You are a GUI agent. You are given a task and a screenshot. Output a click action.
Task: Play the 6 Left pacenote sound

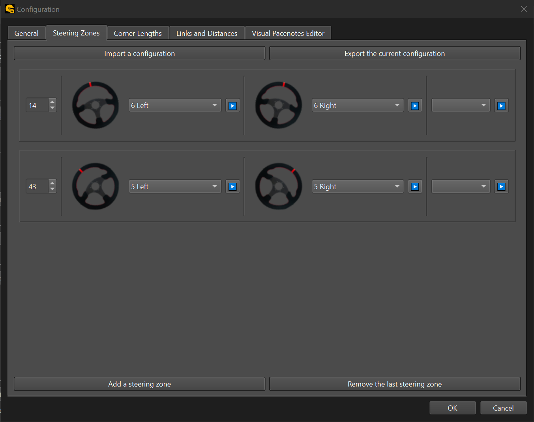point(232,106)
